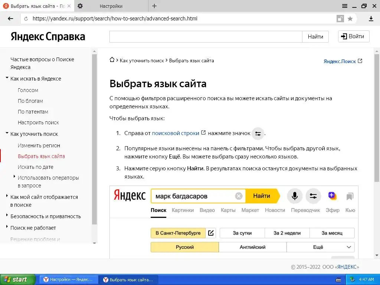Viewport: 380px width, 285px height.
Task: Select the Видео tab in example
Action: [x=207, y=210]
